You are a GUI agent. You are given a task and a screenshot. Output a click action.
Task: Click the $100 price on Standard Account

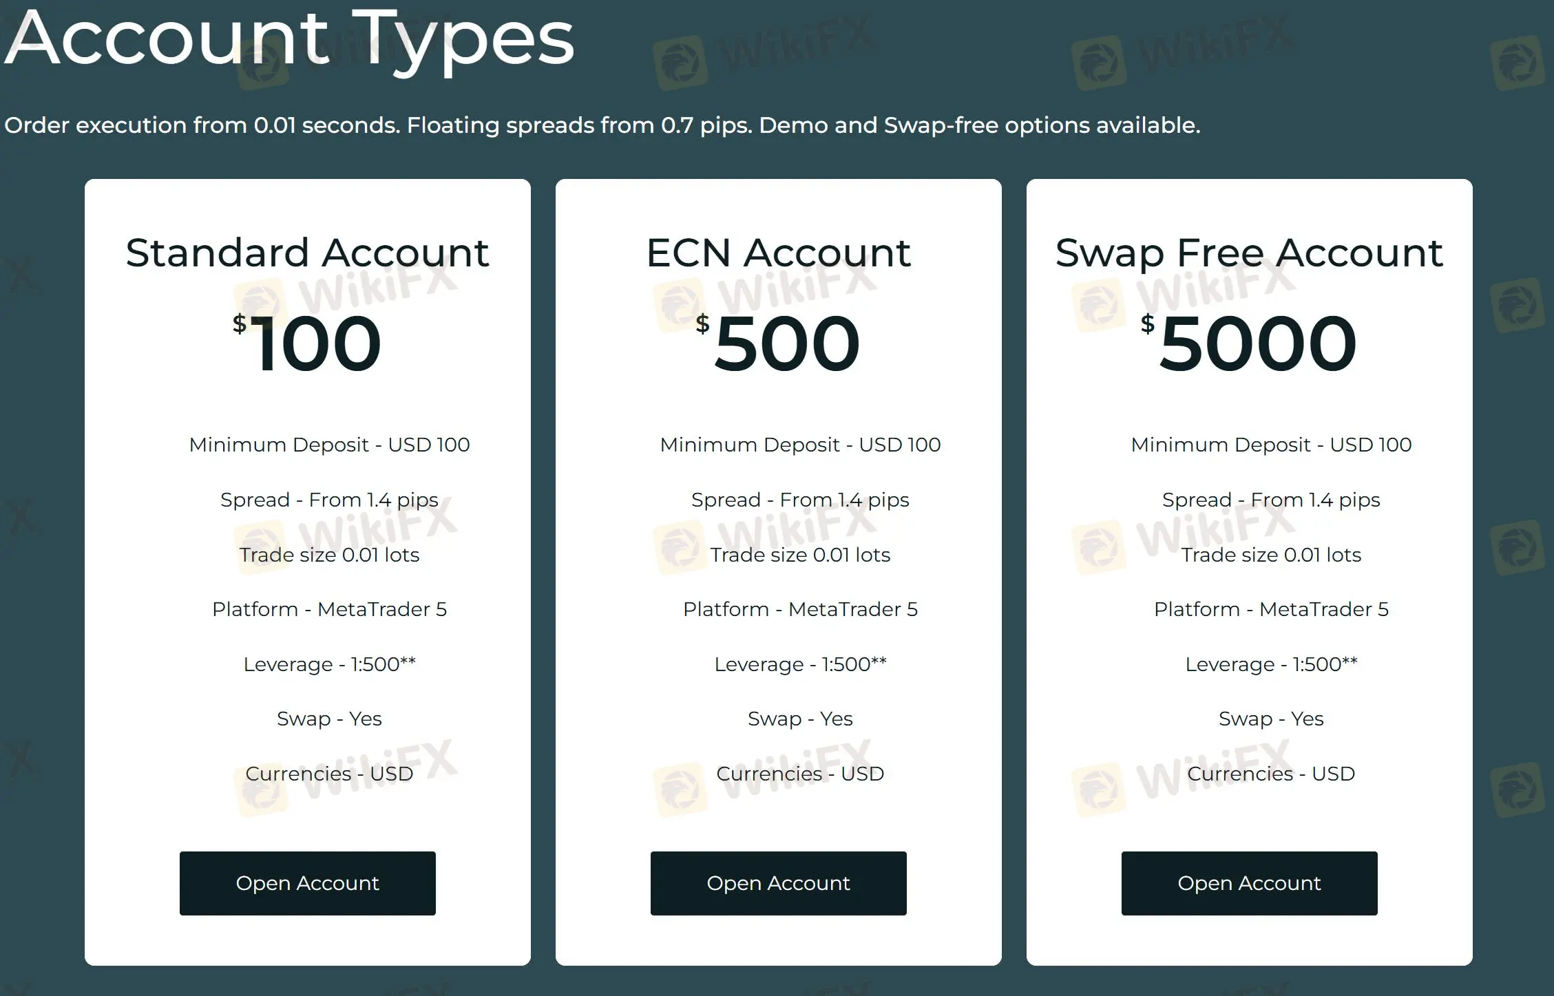point(310,342)
